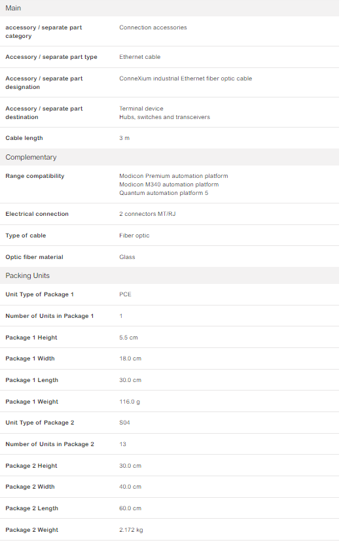
Task: Click the Number of Units in Package 2 label
Action: point(50,444)
